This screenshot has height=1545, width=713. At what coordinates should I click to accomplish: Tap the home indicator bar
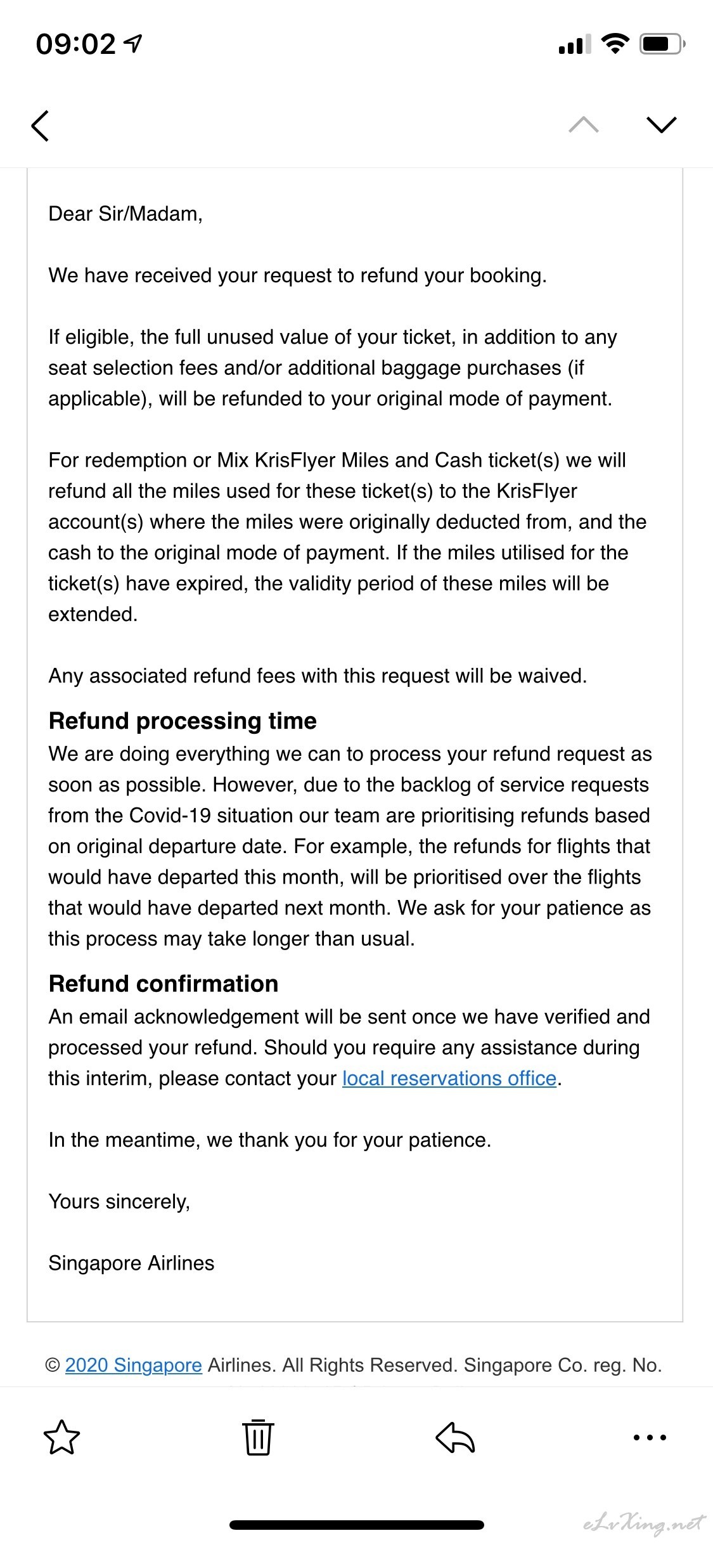[356, 1525]
